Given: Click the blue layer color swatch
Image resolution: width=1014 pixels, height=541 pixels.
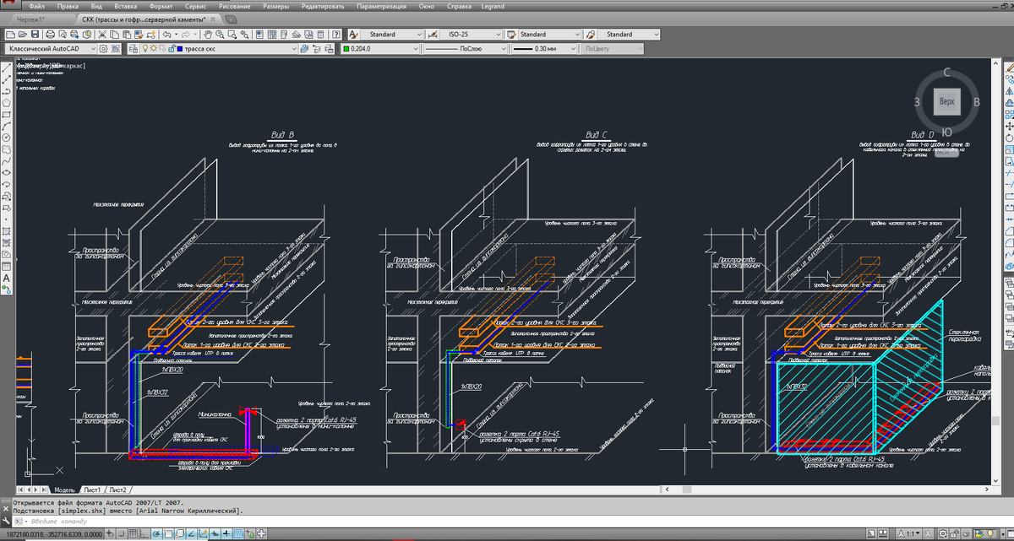Looking at the screenshot, I should [x=179, y=49].
